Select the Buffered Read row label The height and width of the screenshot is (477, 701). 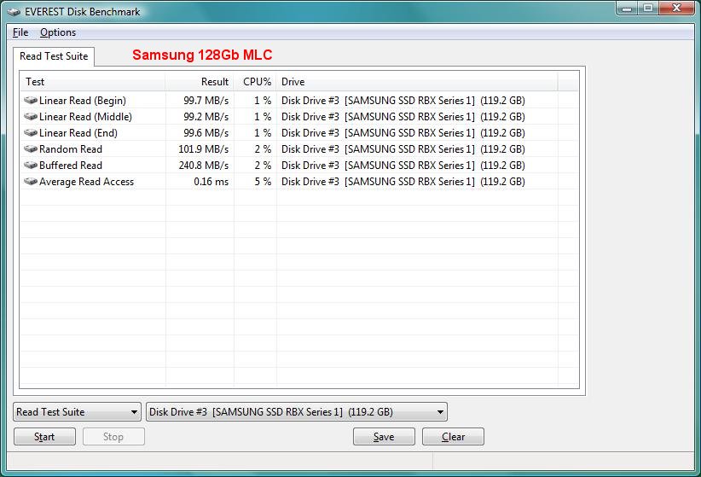(x=71, y=166)
